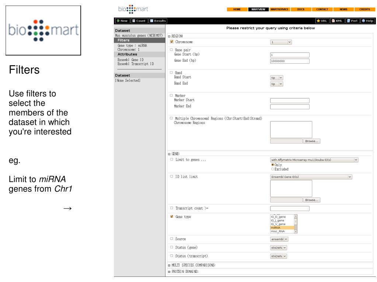
Task: Click the ID list text area
Action: (291, 189)
